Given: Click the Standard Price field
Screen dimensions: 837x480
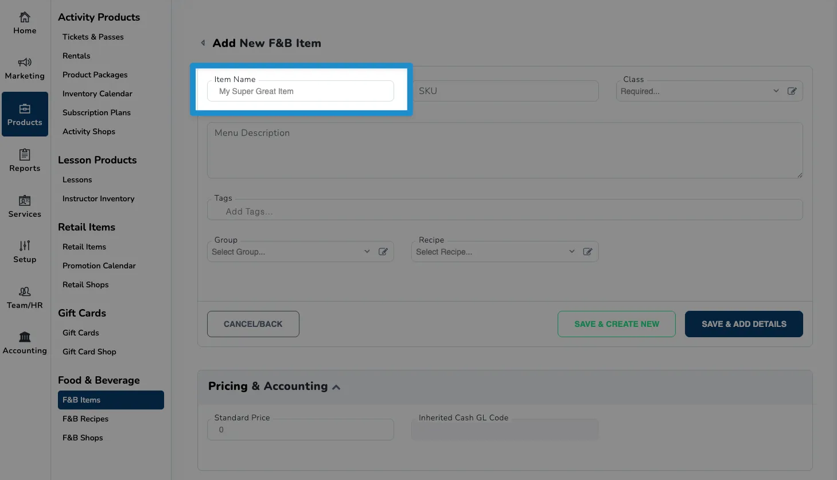Looking at the screenshot, I should point(301,430).
